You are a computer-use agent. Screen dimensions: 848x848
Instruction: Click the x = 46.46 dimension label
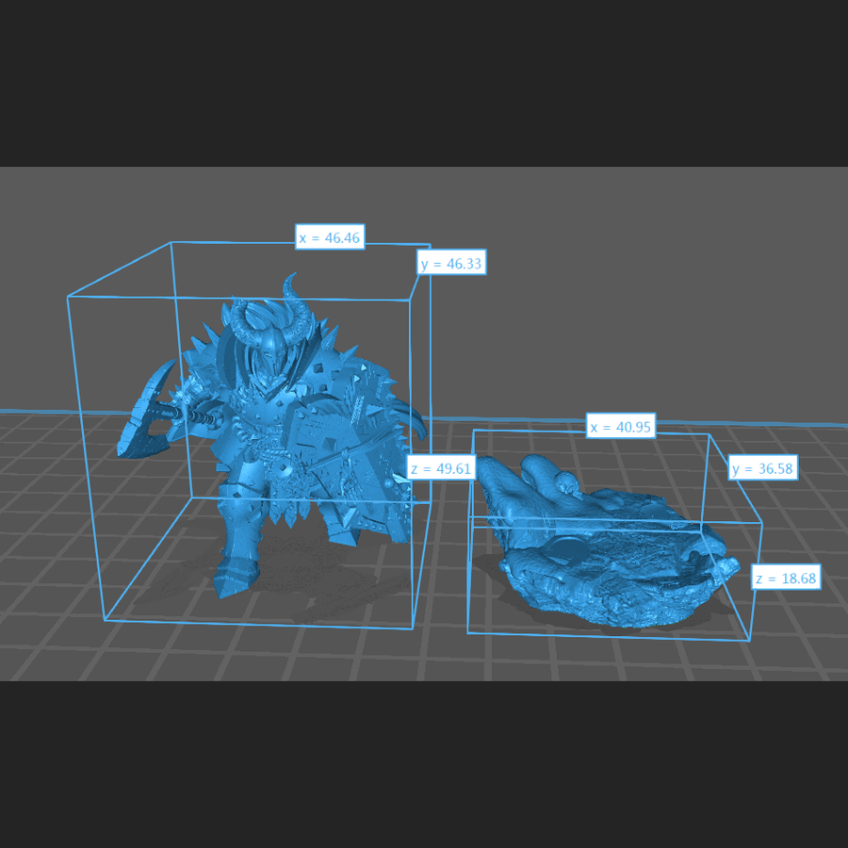(x=330, y=237)
